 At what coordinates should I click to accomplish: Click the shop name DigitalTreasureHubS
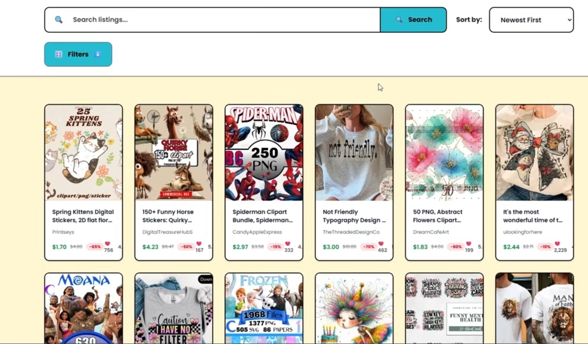167,232
